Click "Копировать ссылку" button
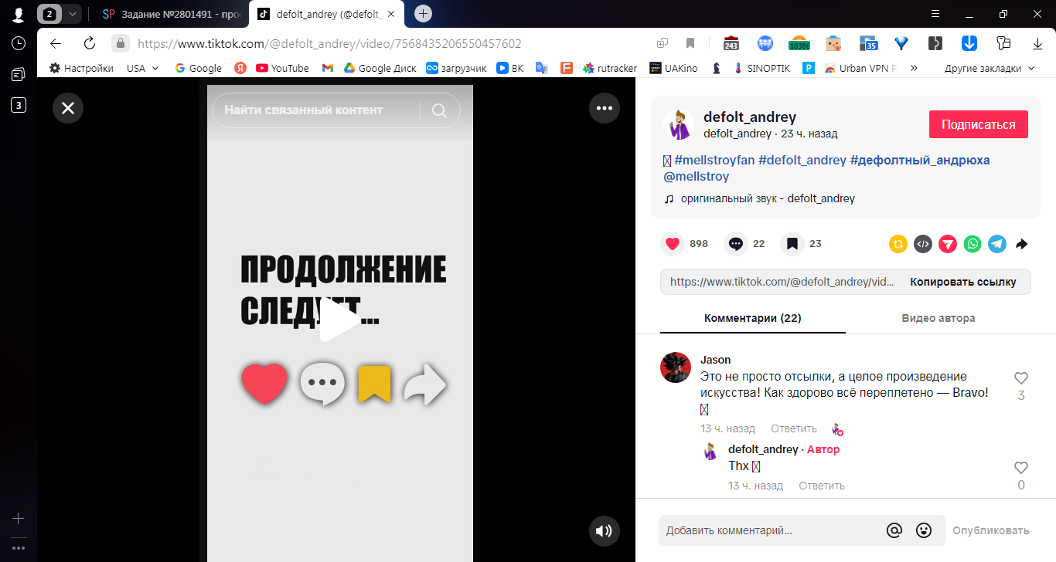Image resolution: width=1056 pixels, height=562 pixels. point(963,282)
